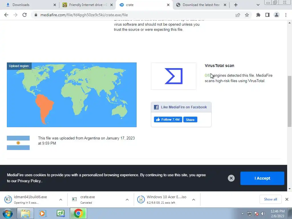Click the network tray icon
The image size is (292, 219).
pos(249,214)
